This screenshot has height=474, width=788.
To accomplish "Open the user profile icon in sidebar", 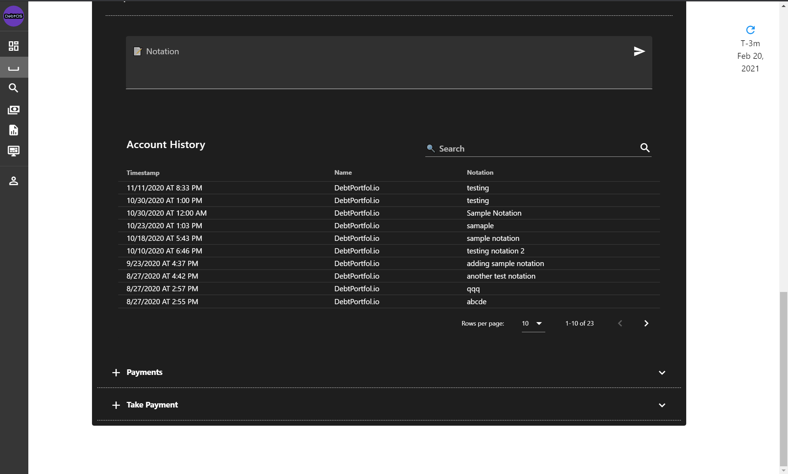I will coord(14,181).
